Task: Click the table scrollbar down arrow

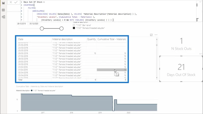Action: (x=157, y=78)
